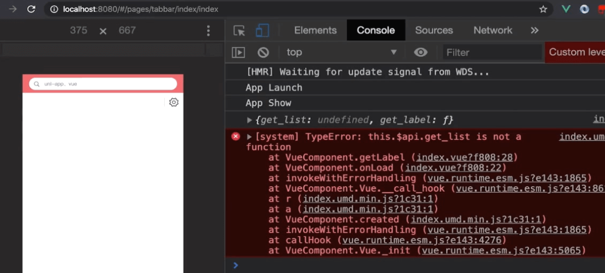Viewport: 605px width, 273px height.
Task: Open settings gear in app preview
Action: [x=174, y=102]
